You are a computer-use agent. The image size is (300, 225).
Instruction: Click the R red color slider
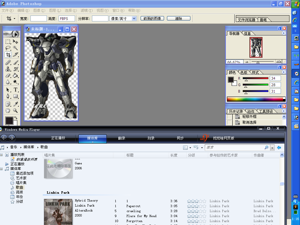tap(255, 78)
